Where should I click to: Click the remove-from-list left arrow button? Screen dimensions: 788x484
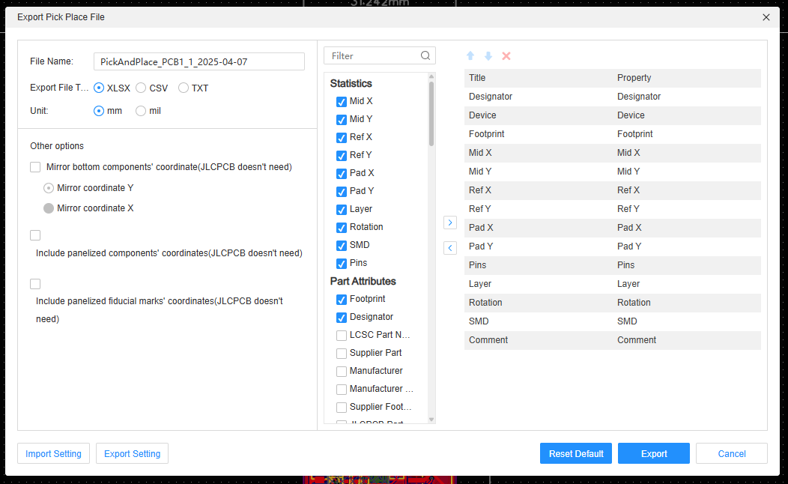coord(449,248)
